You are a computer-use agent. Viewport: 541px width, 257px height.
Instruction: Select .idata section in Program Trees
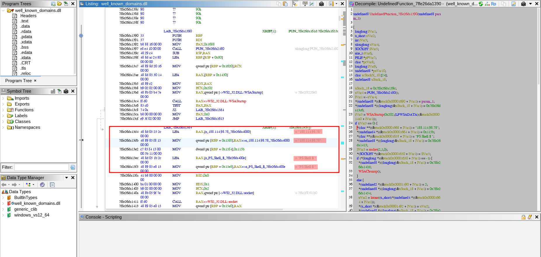(25, 58)
